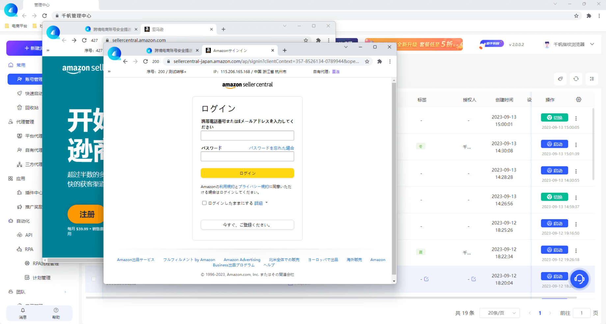Click reload icon in Amazon Japan sign-in window
The height and width of the screenshot is (324, 606).
[145, 61]
